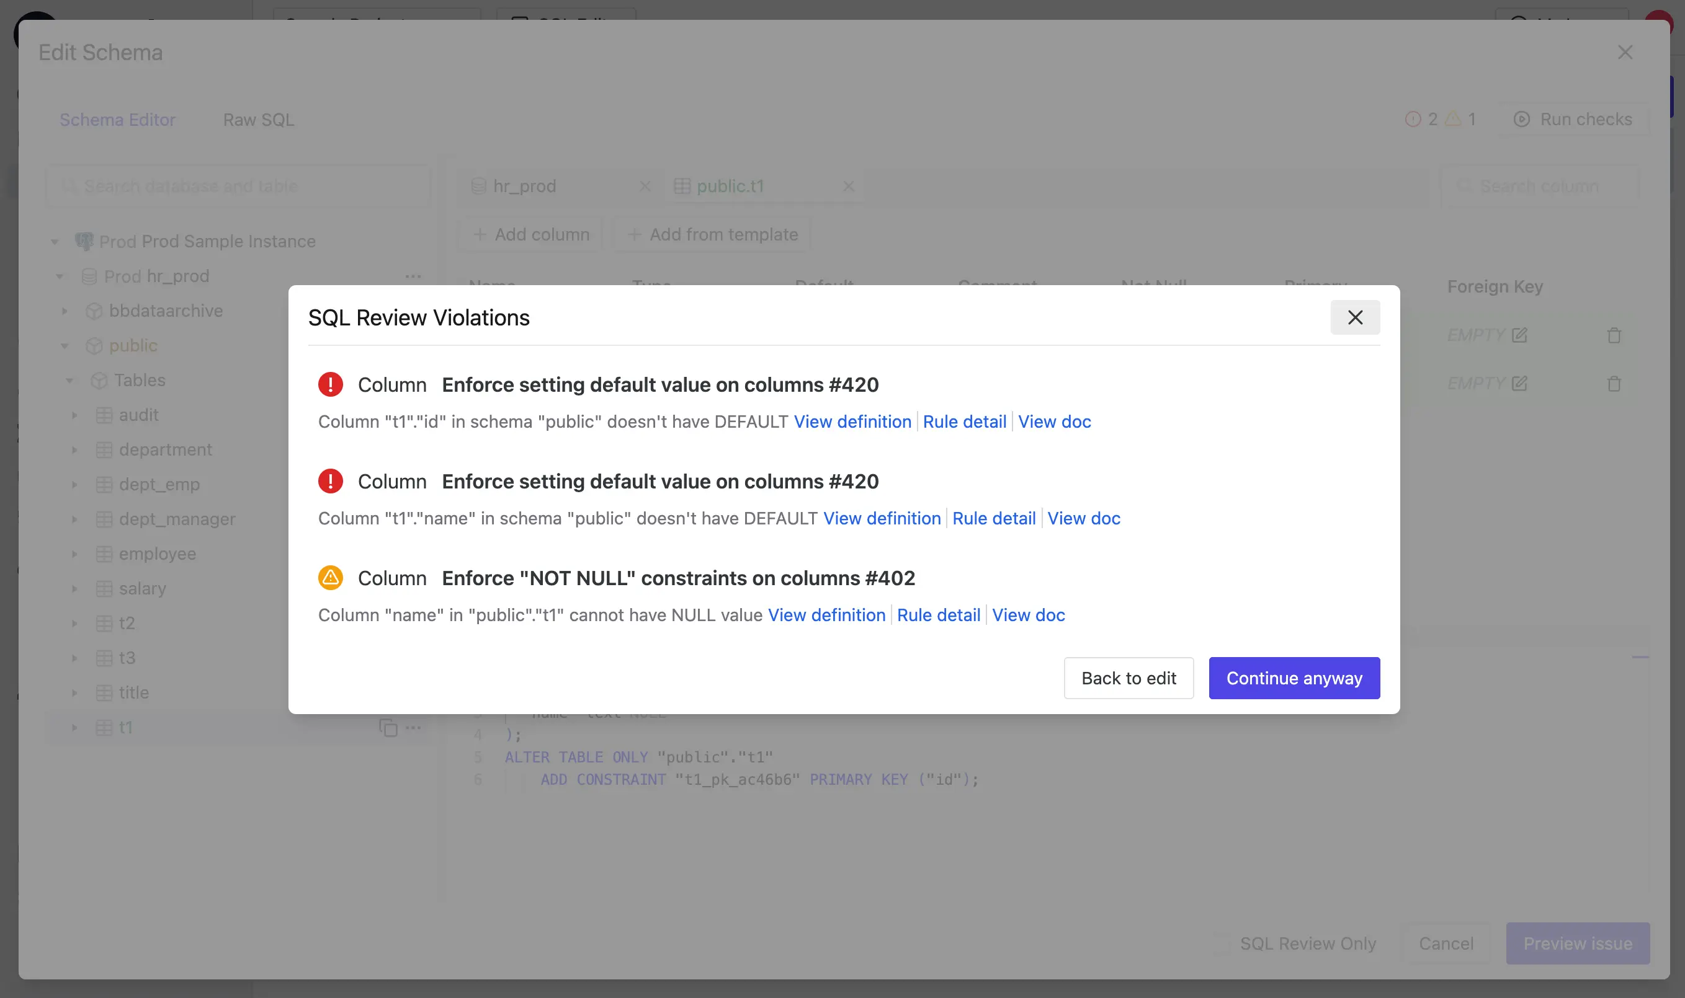Screen dimensions: 1685x998
Task: Click Add from template button
Action: 712,235
